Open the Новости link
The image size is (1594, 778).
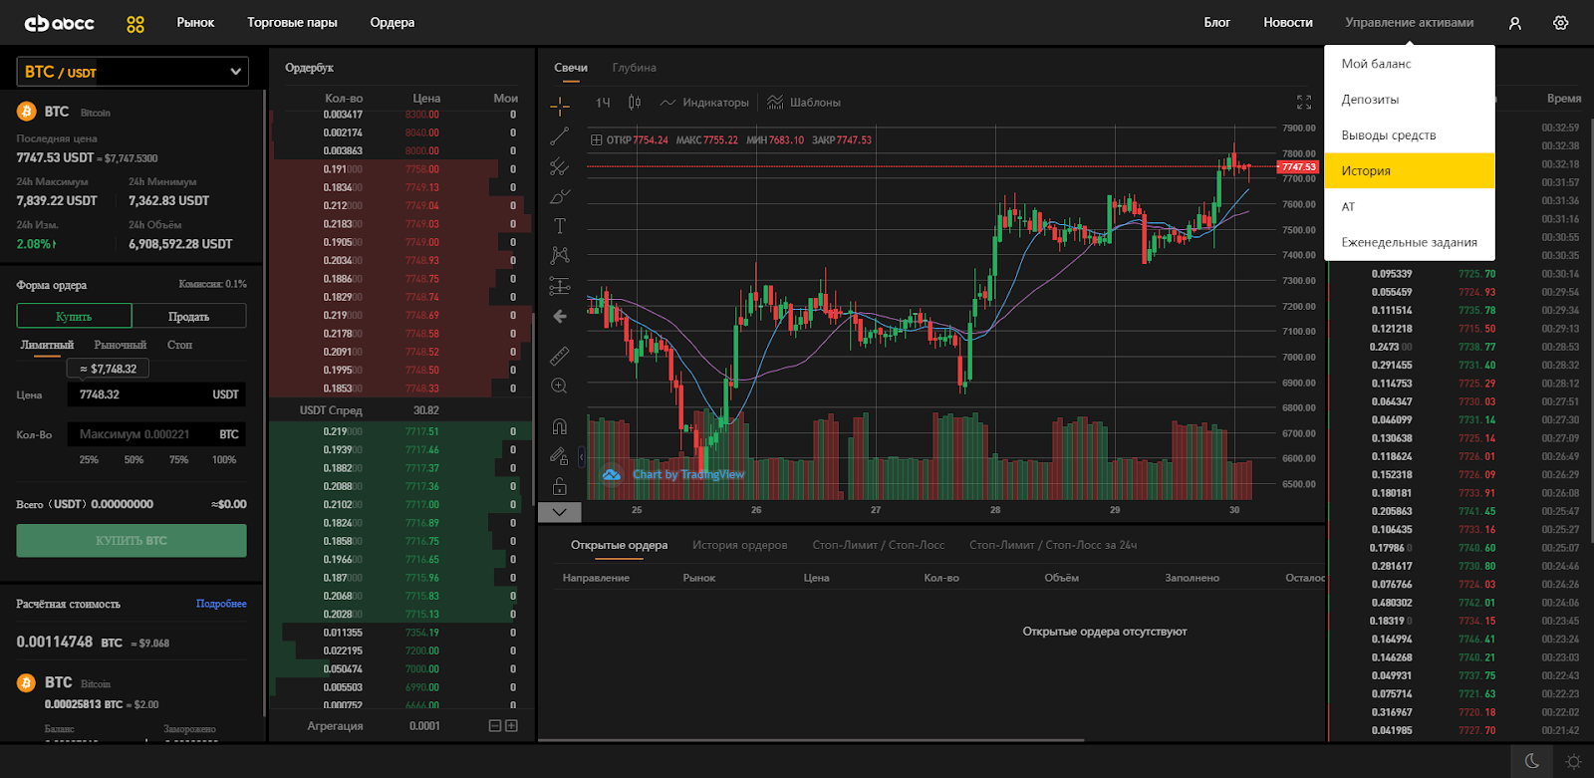[x=1288, y=23]
